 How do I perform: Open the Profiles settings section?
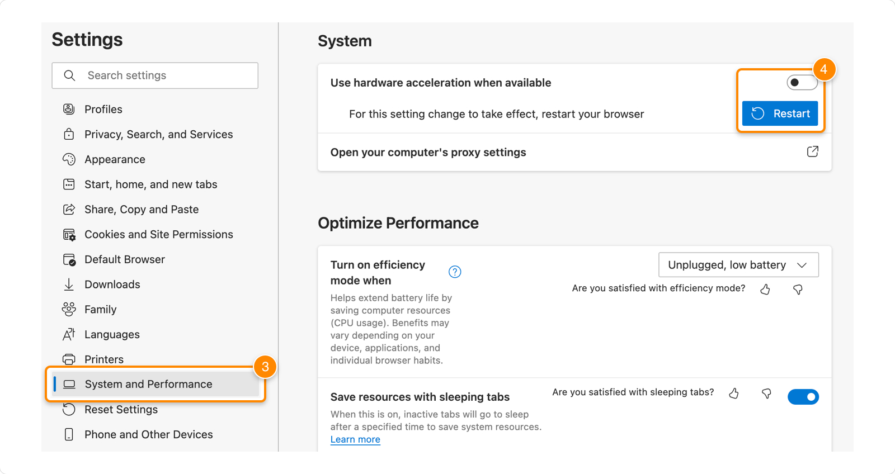(103, 110)
